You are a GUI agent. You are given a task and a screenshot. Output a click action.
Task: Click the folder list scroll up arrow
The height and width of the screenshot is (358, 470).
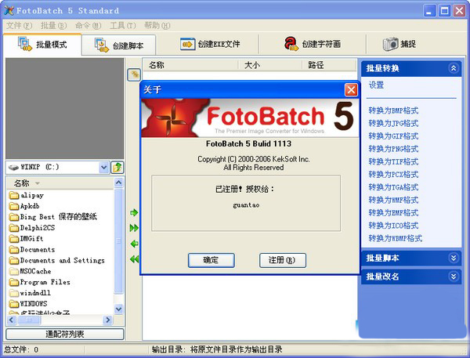coord(119,183)
